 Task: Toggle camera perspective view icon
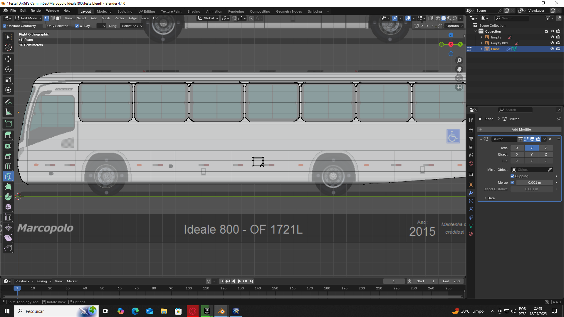coord(459,78)
